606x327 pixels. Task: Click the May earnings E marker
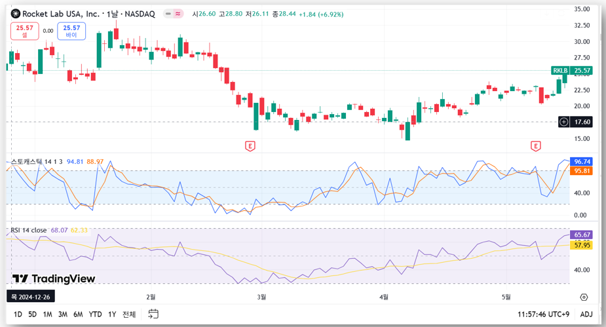(535, 146)
